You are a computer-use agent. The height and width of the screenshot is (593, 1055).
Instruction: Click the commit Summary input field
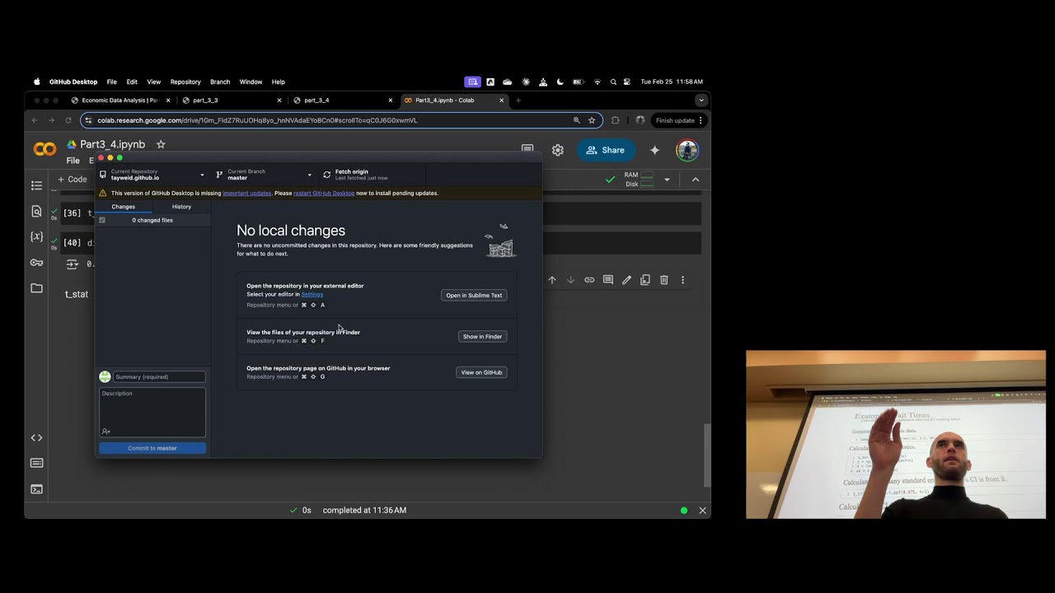tap(159, 376)
